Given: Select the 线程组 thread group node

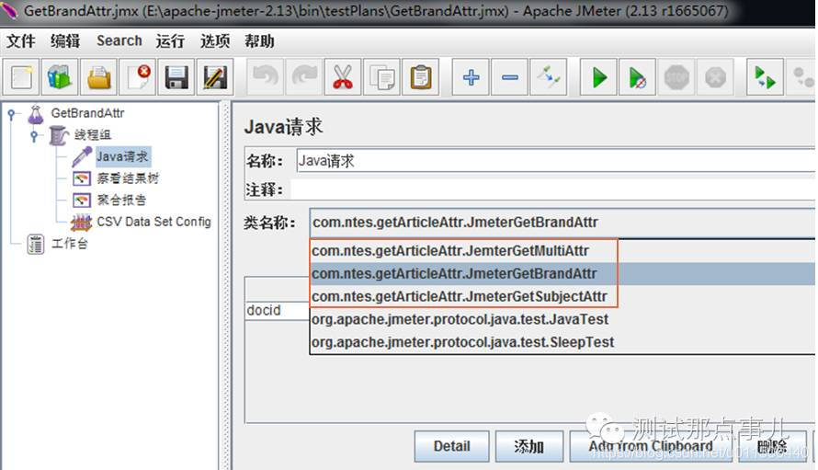Looking at the screenshot, I should pyautogui.click(x=92, y=134).
